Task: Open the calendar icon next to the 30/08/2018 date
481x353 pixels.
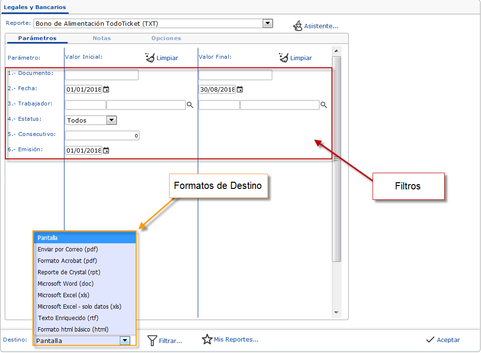Action: tap(240, 89)
